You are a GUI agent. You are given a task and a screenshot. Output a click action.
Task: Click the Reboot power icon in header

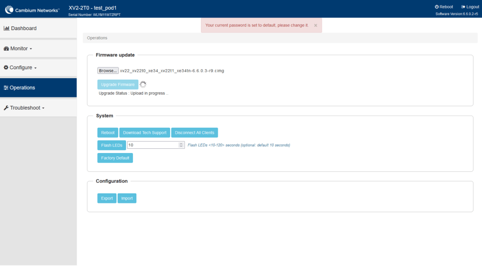[437, 7]
